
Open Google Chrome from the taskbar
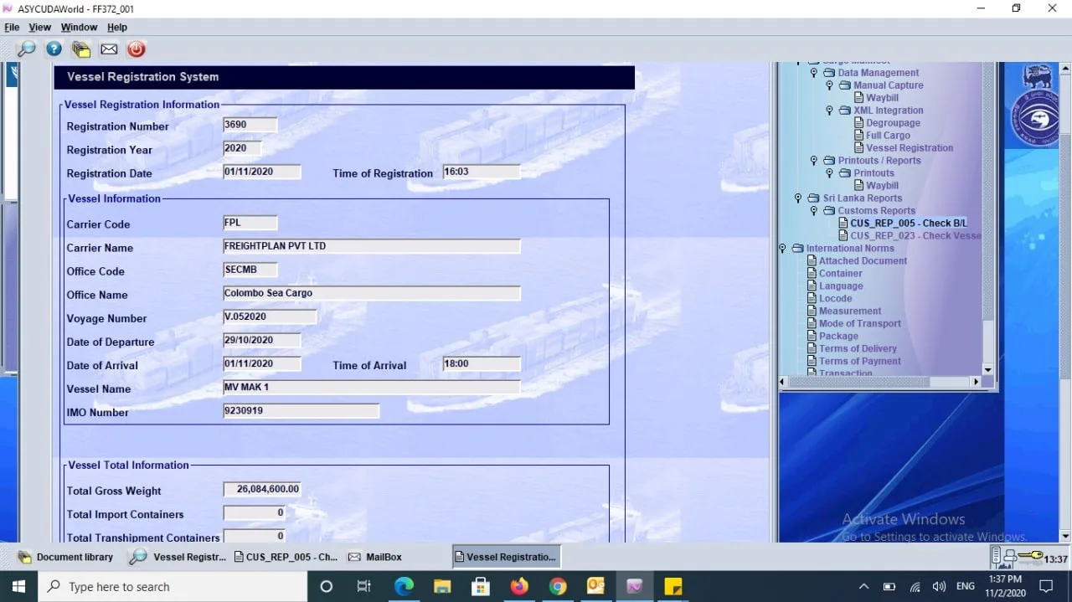(x=558, y=586)
